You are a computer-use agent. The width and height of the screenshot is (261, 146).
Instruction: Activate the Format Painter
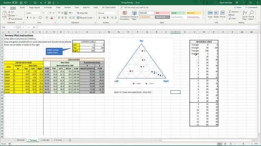[x=15, y=19]
